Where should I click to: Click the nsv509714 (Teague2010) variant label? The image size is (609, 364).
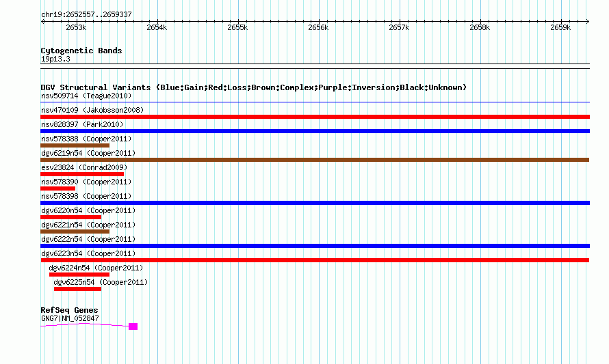point(86,96)
